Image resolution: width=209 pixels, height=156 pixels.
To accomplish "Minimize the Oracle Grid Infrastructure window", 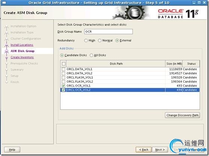I will click(194, 3).
